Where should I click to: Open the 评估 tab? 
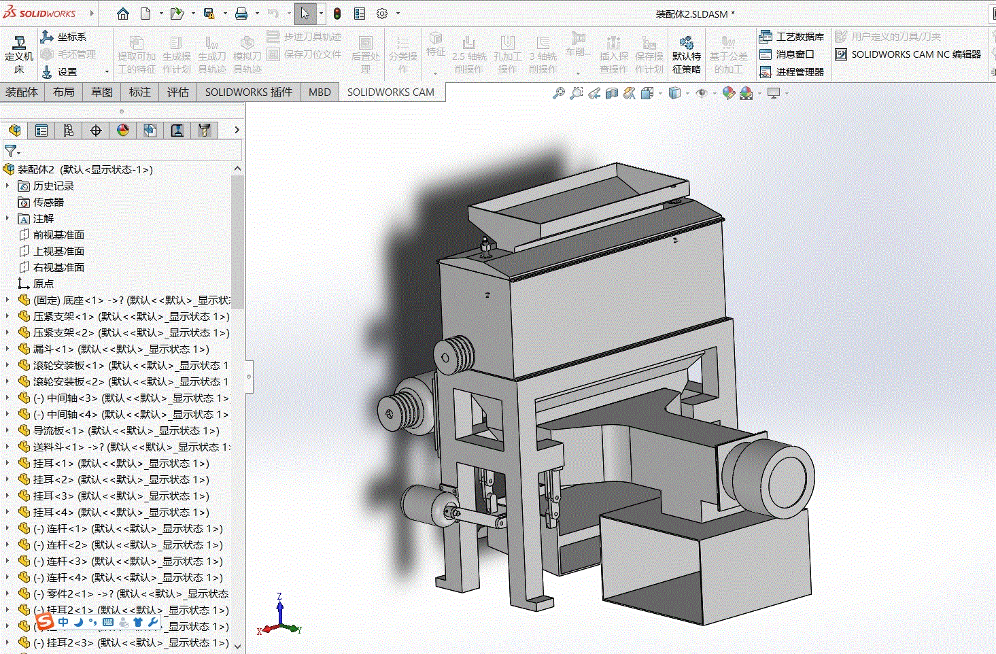178,92
